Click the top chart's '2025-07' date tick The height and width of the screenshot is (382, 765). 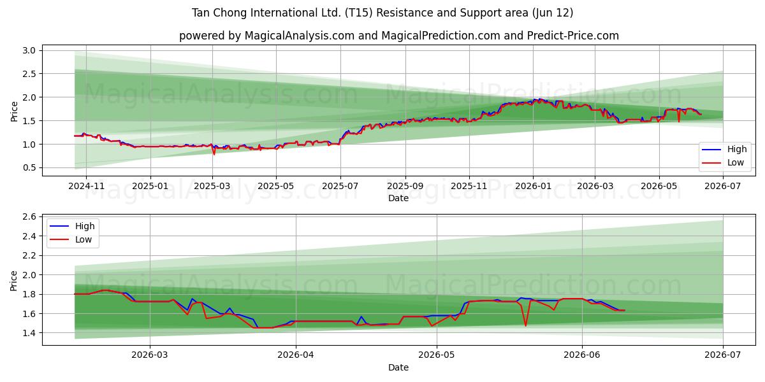click(x=340, y=188)
